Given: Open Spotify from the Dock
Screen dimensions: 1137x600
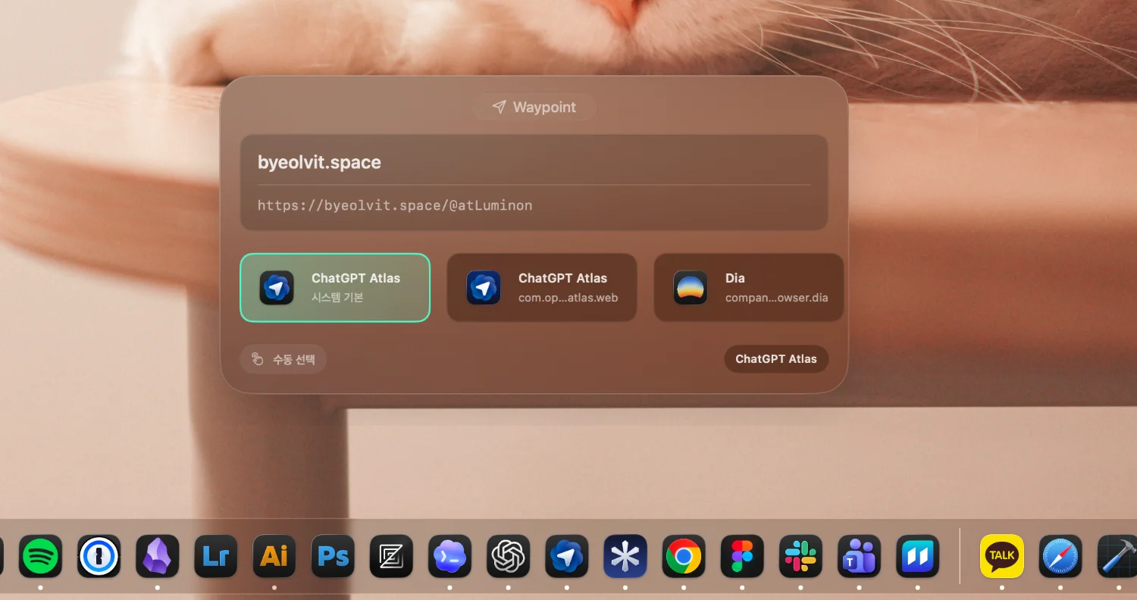Looking at the screenshot, I should click(x=41, y=557).
